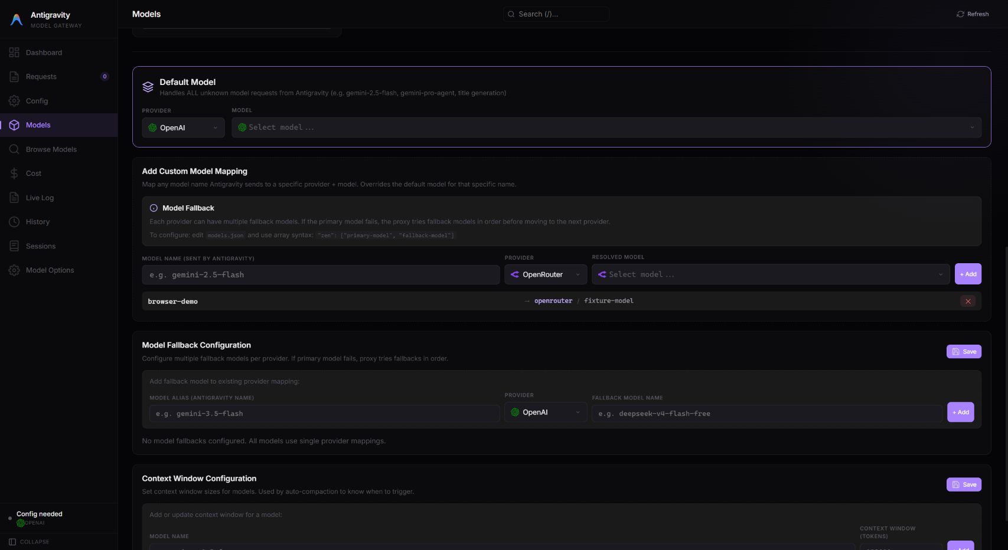Image resolution: width=1008 pixels, height=550 pixels.
Task: Expand the Resolved Model select dropdown
Action: point(771,274)
